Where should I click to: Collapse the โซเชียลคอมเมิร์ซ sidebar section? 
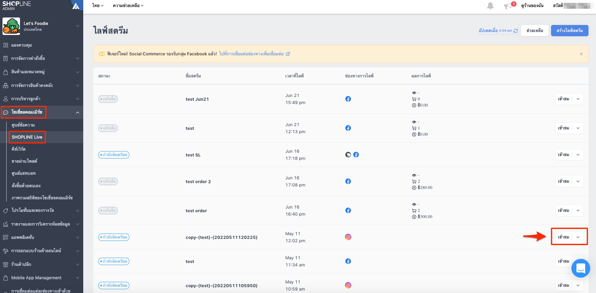pos(77,112)
